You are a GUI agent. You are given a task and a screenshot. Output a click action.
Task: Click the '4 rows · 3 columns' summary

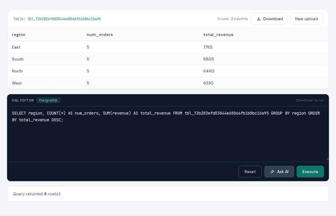click(x=232, y=19)
